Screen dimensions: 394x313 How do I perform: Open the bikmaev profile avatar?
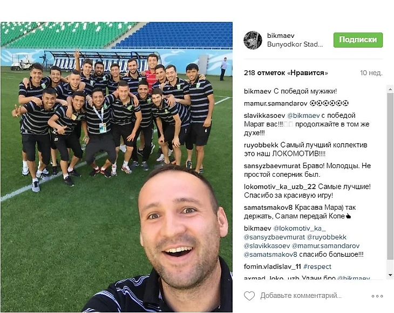tap(253, 40)
